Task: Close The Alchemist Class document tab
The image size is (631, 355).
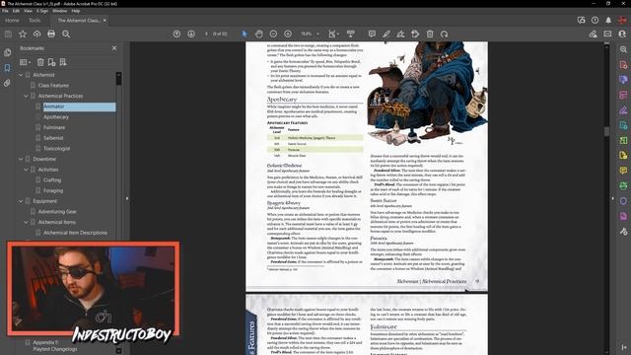Action: point(105,20)
